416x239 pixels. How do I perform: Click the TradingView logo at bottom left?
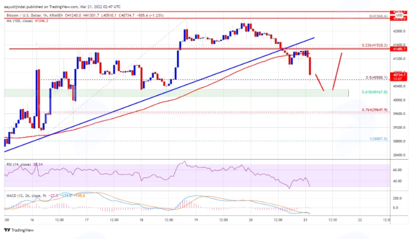tap(19, 230)
